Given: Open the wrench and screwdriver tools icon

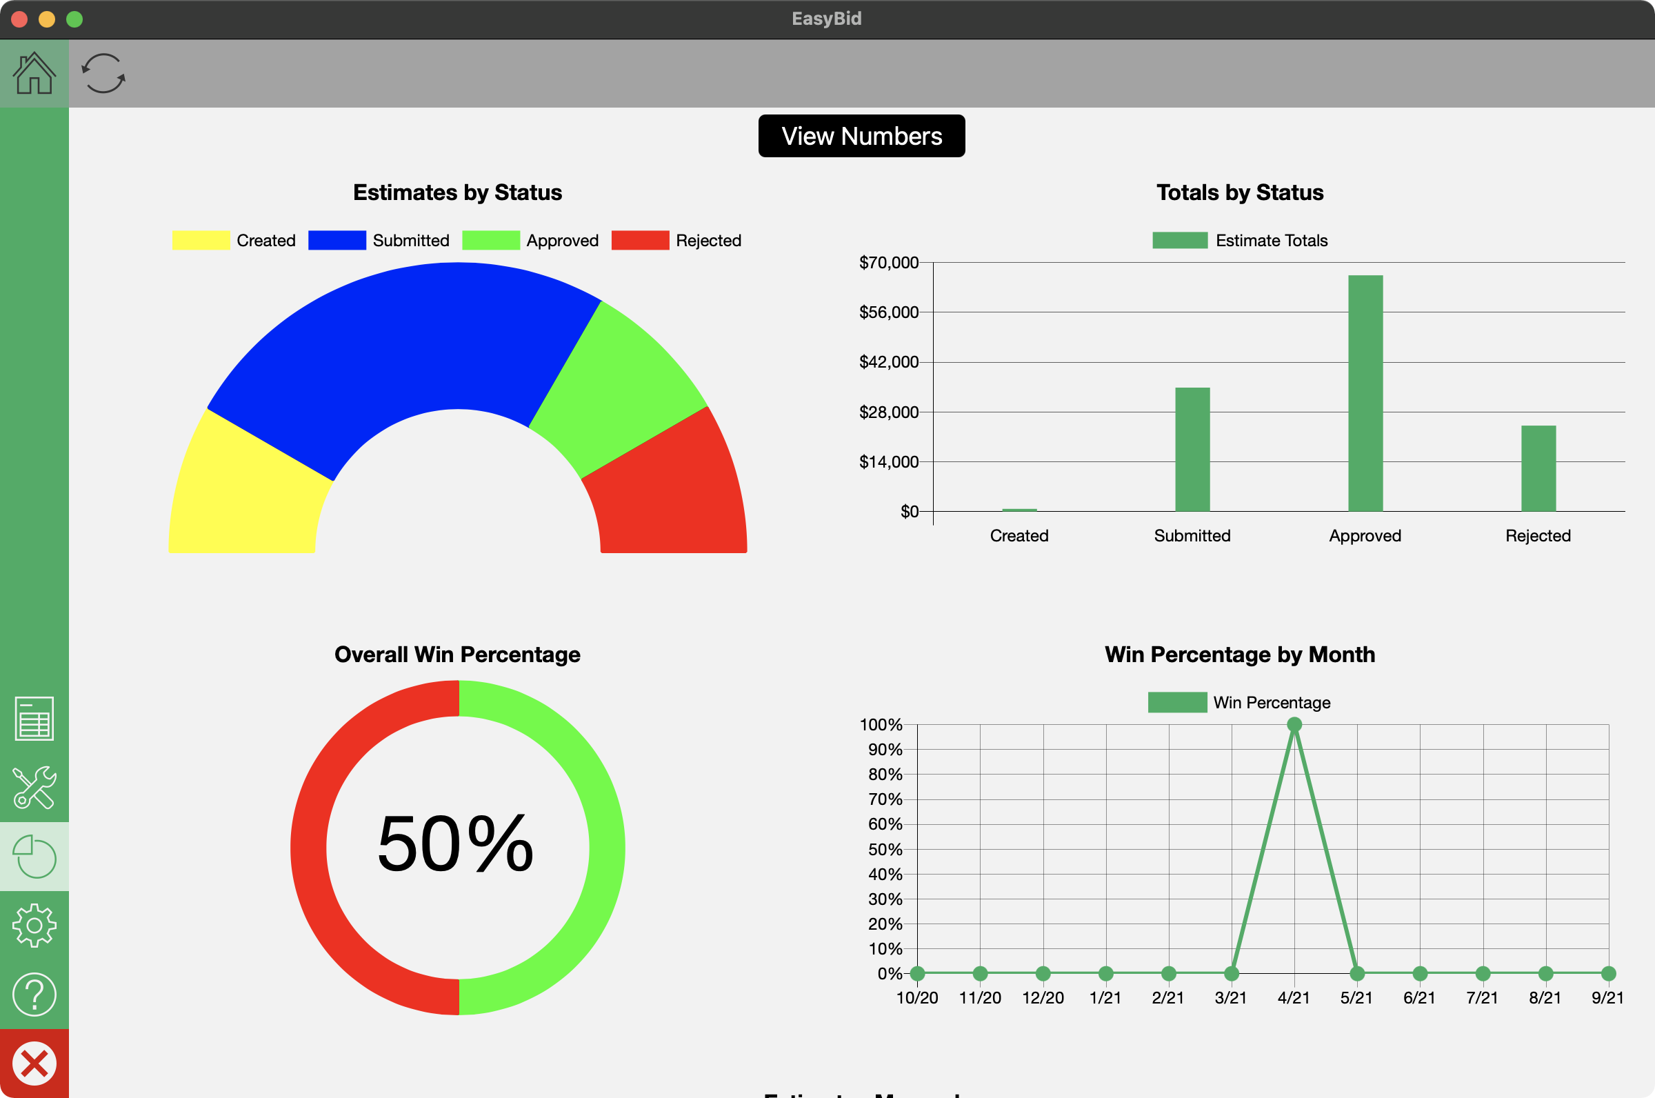Looking at the screenshot, I should pos(34,787).
